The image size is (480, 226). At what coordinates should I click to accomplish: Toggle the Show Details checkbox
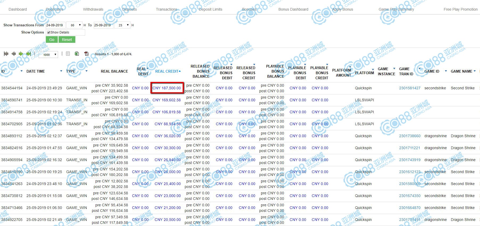pyautogui.click(x=49, y=32)
